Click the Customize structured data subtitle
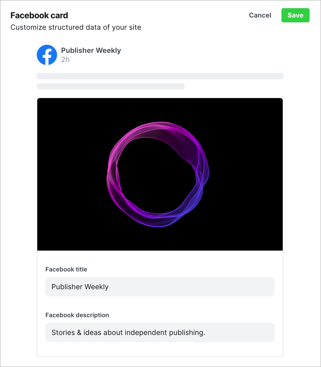Screen dimensions: 321x367 point(76,27)
